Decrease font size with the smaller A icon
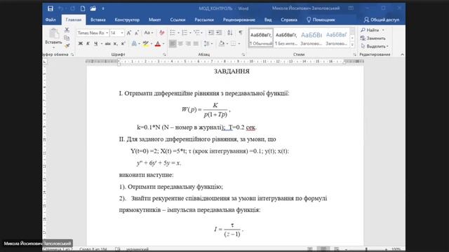The width and height of the screenshot is (449, 252). (x=137, y=33)
